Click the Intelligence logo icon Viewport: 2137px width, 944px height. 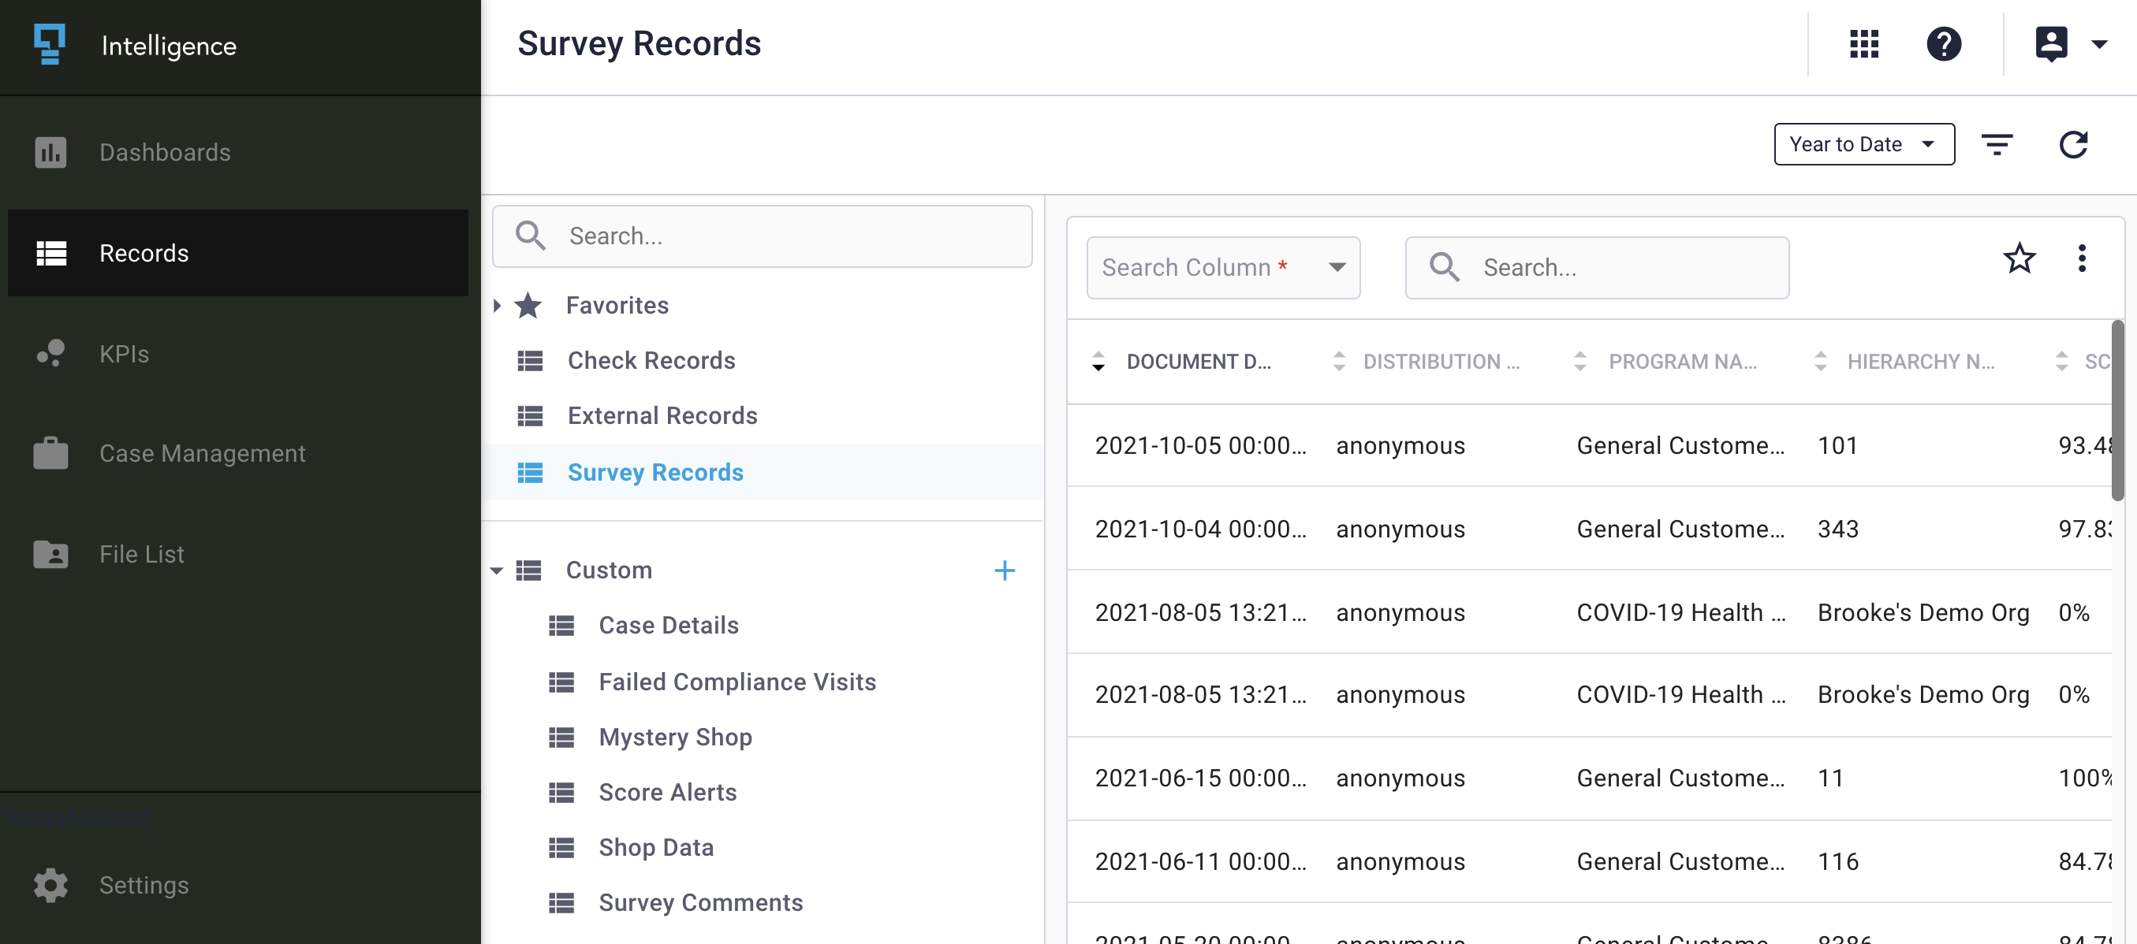click(x=50, y=45)
